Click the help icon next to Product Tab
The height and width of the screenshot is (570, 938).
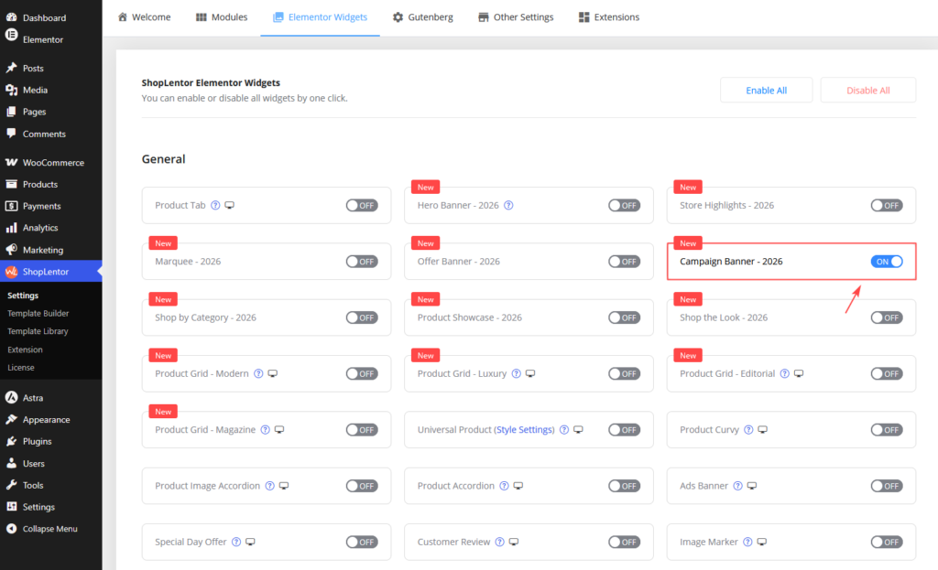pyautogui.click(x=215, y=205)
